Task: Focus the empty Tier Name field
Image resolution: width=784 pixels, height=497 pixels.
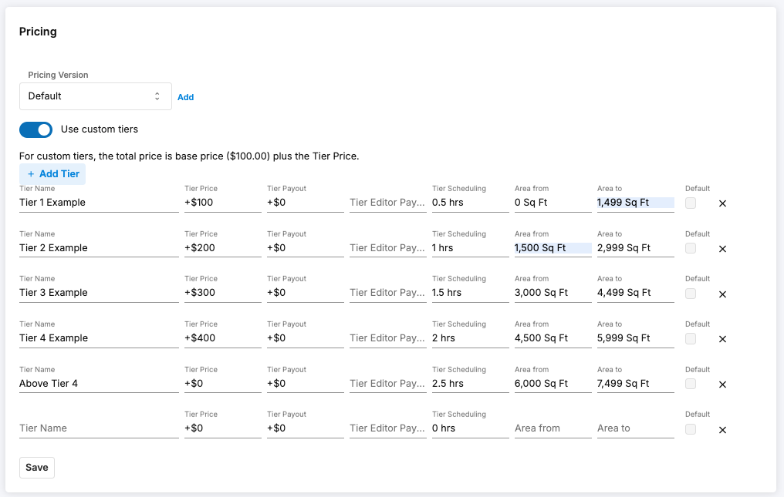Action: click(99, 428)
